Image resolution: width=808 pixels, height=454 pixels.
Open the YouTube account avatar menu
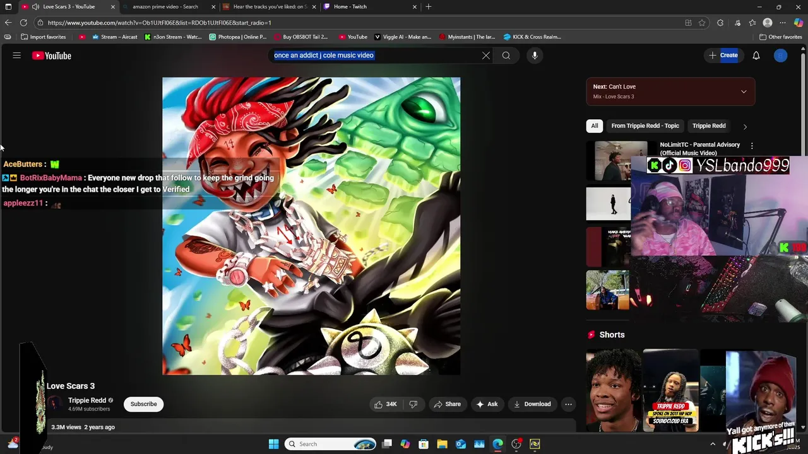[781, 55]
